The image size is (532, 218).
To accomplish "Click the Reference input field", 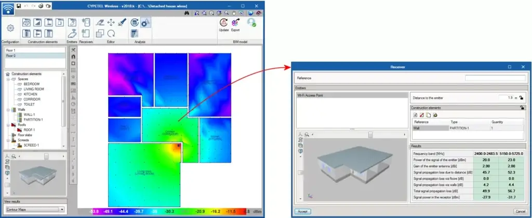I will pos(495,78).
